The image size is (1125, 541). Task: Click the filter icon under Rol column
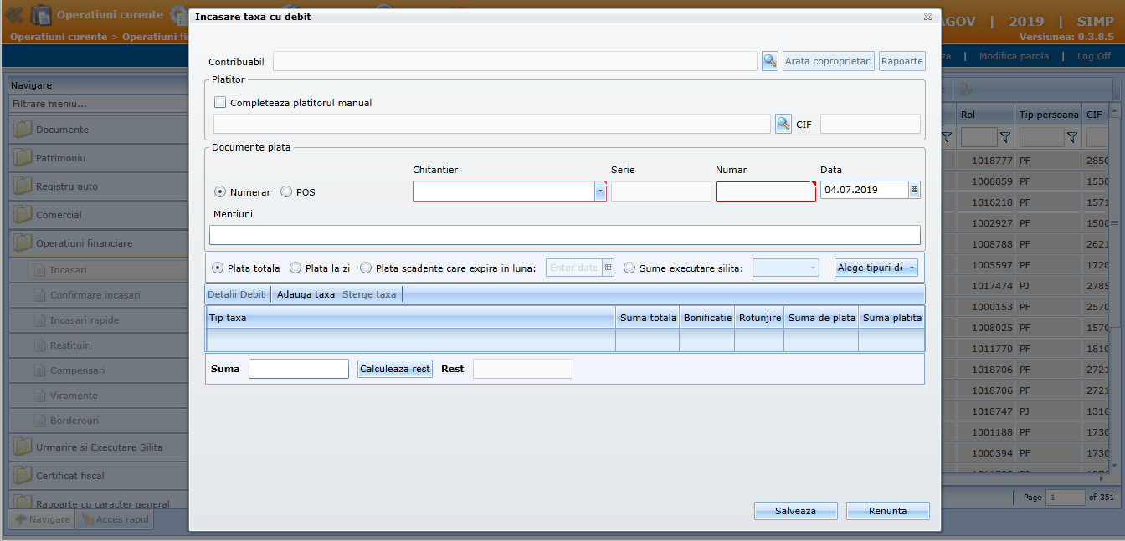pyautogui.click(x=1005, y=137)
